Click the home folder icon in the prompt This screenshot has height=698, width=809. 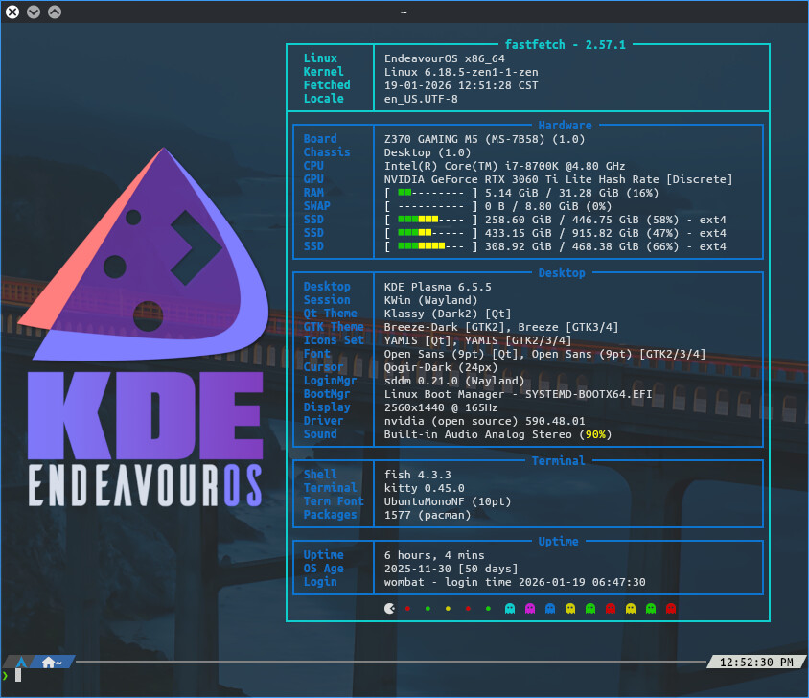[x=50, y=662]
